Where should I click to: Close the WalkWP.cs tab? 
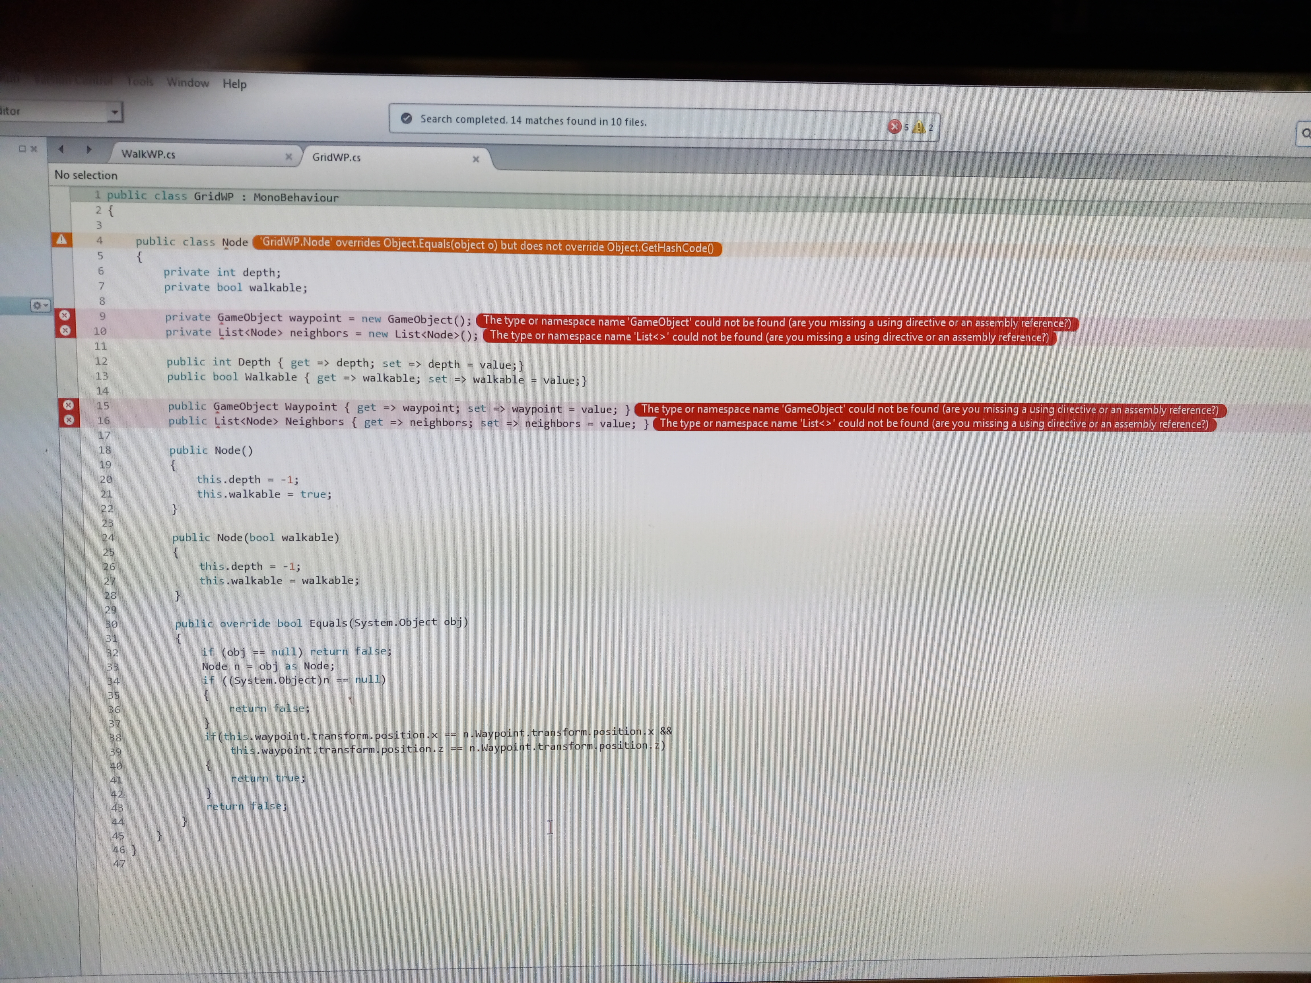pos(289,156)
